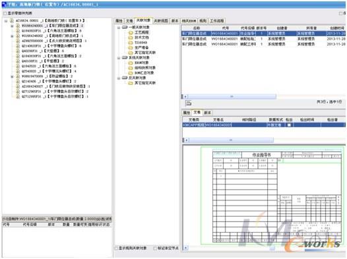Switch to the 关联视图 tab
This screenshot has height=259, width=347.
161,21
